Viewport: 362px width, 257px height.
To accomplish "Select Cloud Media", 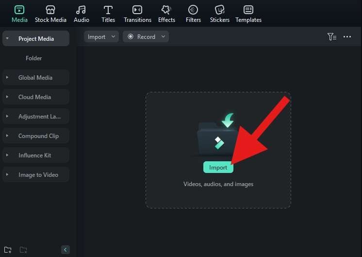I will coord(36,97).
